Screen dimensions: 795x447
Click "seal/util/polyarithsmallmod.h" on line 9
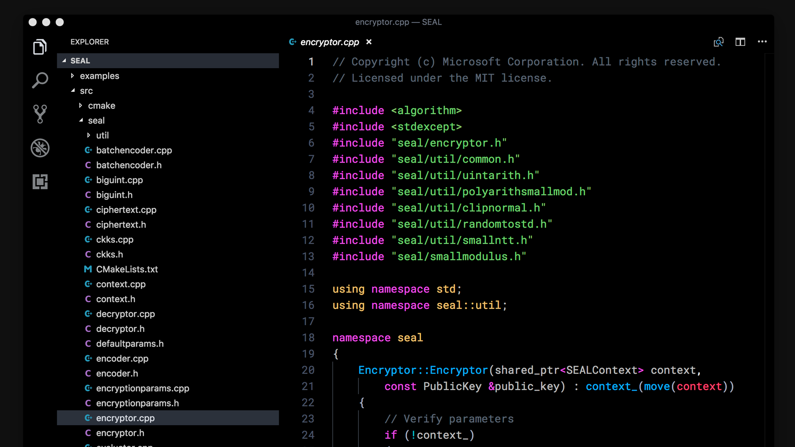tap(491, 192)
